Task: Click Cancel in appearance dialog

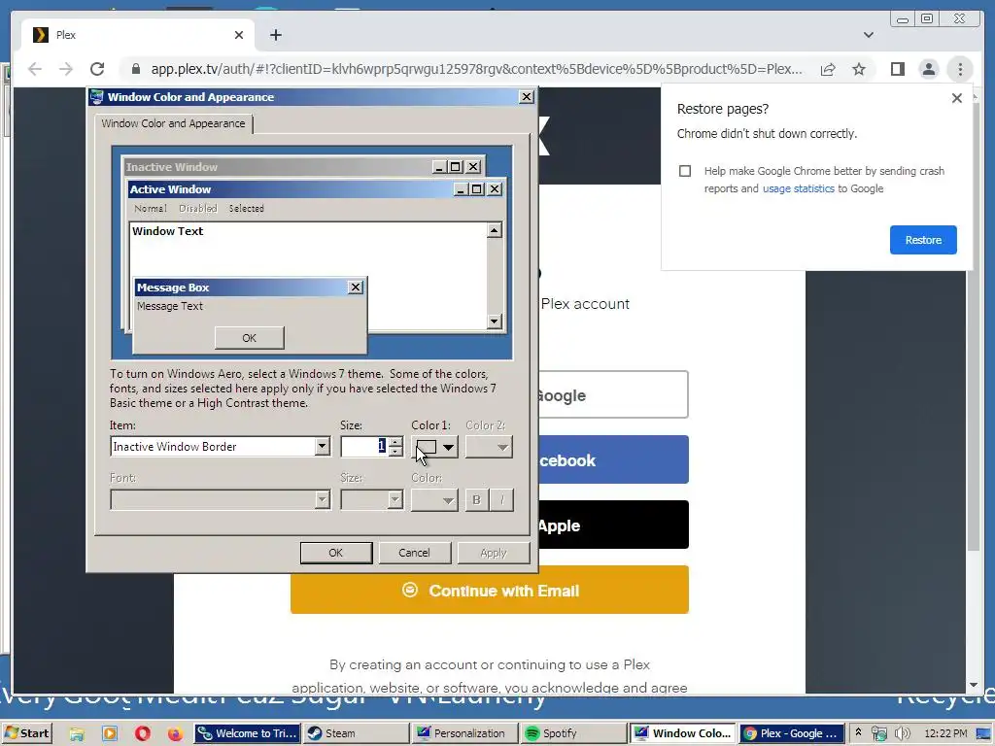Action: (x=414, y=553)
